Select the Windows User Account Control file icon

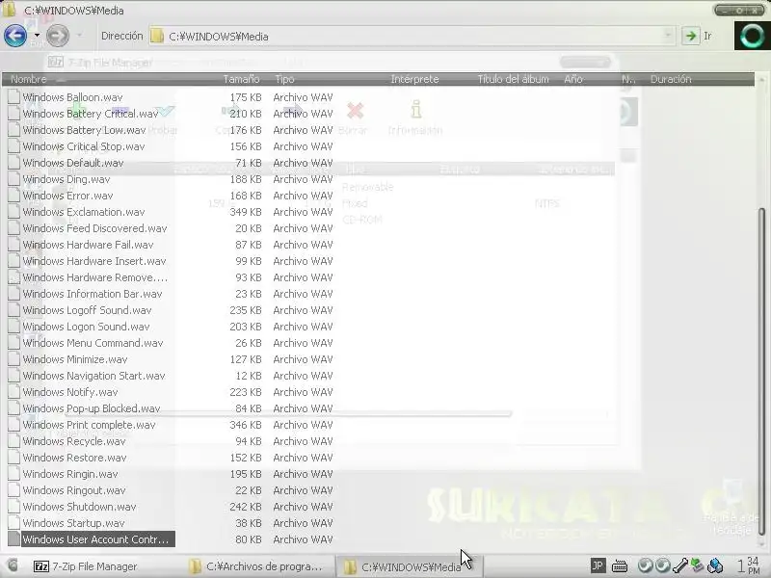13,539
